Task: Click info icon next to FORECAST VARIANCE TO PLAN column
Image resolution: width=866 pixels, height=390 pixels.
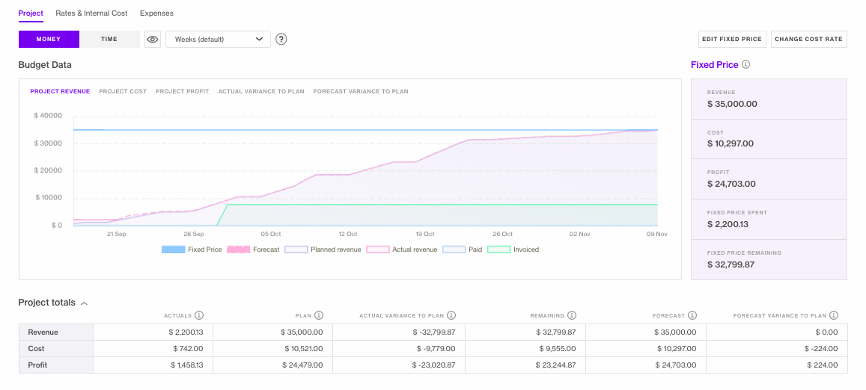Action: (x=834, y=315)
